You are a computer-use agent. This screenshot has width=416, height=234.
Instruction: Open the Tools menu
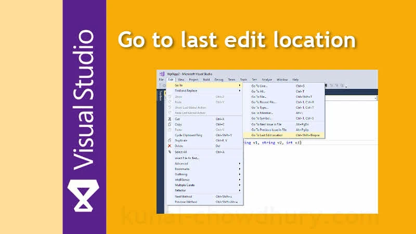coord(243,80)
